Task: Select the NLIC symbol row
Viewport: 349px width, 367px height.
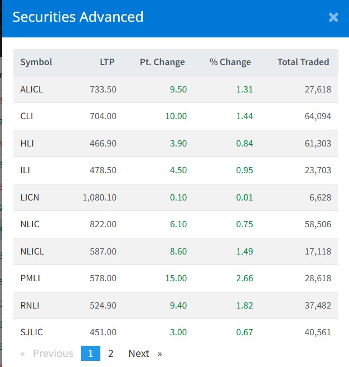Action: click(x=30, y=224)
